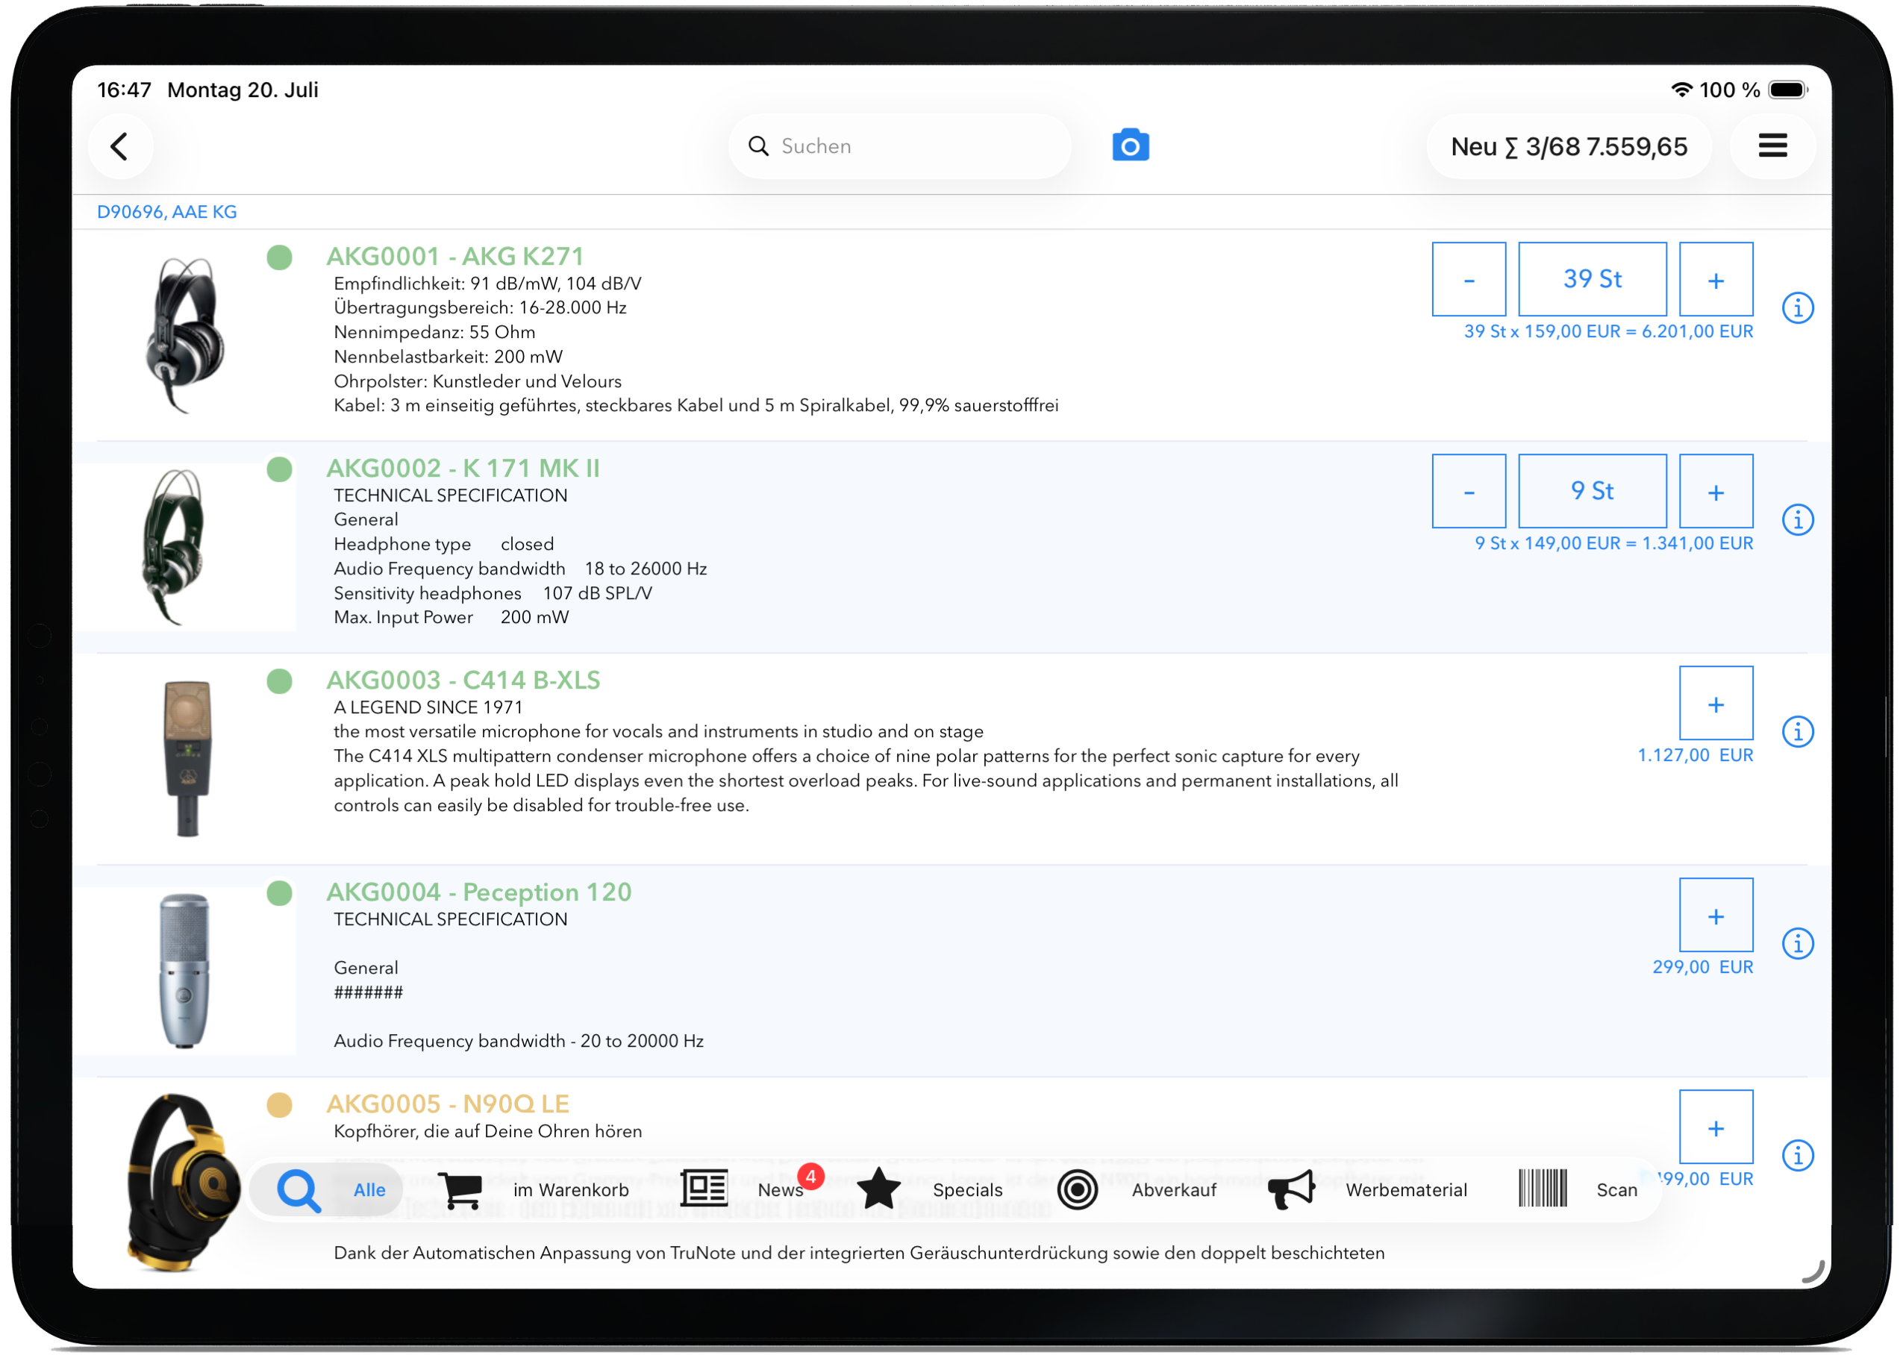Focus the Suchen search field
This screenshot has height=1355, width=1903.
899,146
